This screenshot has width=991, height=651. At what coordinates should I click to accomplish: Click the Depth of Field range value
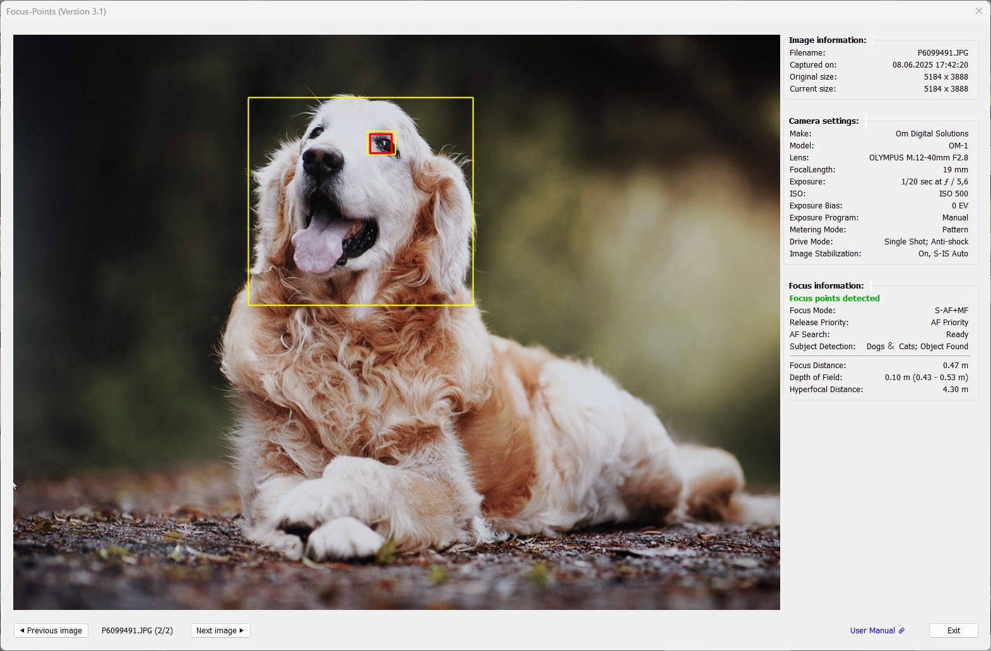coord(926,377)
